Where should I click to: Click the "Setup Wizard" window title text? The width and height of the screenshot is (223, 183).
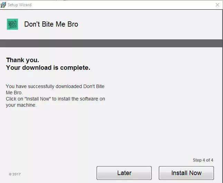point(19,5)
